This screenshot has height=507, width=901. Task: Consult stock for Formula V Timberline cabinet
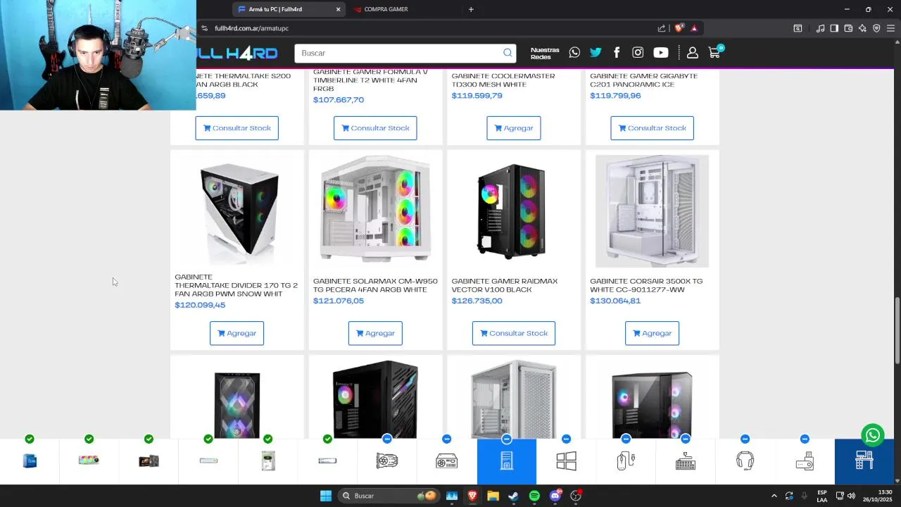coord(375,128)
